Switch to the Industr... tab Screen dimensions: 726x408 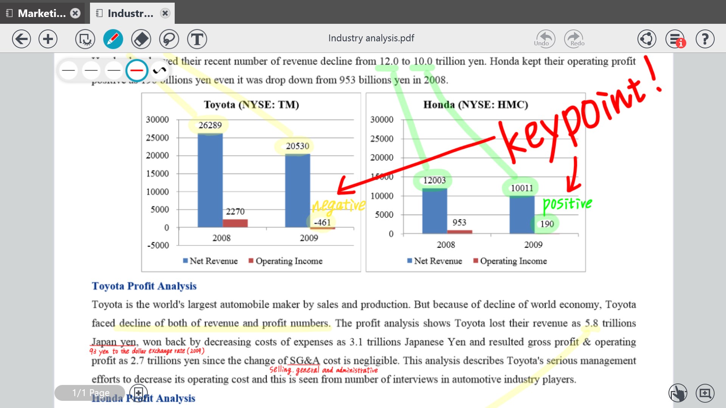click(x=130, y=13)
